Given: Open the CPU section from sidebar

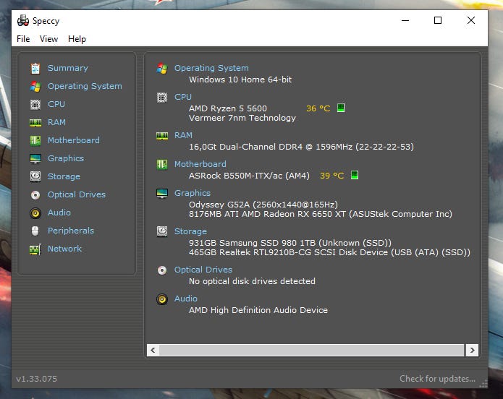Looking at the screenshot, I should 56,105.
